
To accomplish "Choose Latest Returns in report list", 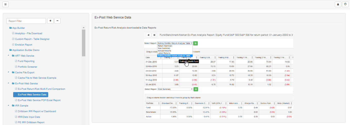I will point(164,53).
